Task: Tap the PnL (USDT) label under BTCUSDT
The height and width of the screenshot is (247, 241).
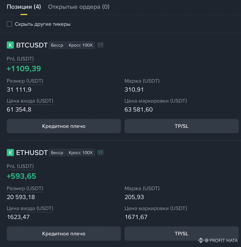Action: tap(20, 59)
